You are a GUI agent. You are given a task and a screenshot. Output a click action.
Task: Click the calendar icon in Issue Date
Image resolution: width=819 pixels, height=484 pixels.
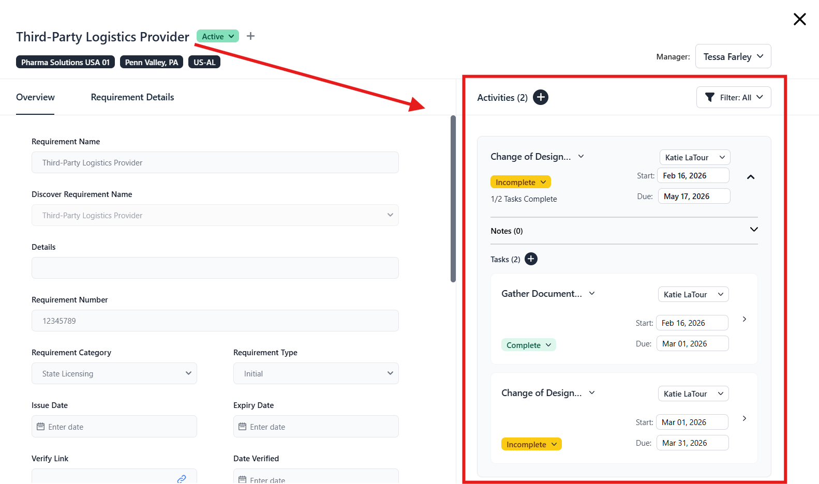click(41, 427)
